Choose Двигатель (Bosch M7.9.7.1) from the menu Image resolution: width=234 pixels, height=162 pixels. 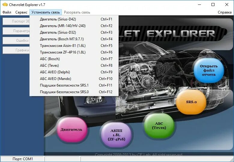click(x=74, y=39)
